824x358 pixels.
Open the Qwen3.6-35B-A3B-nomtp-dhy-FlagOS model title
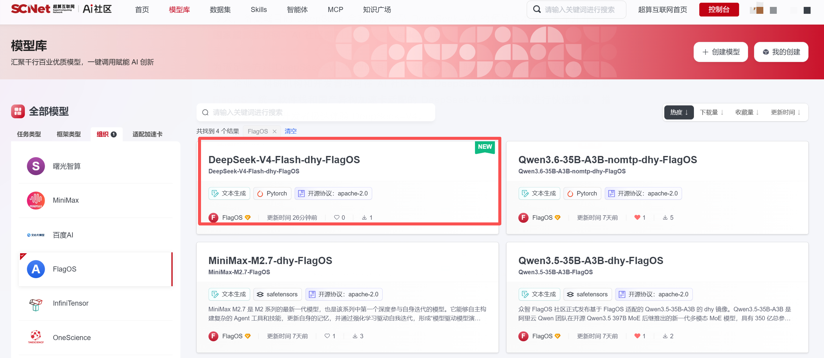coord(607,160)
